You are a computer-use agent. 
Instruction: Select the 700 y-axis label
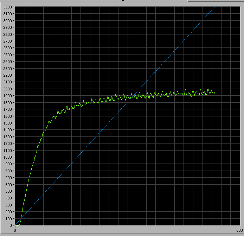point(8,178)
